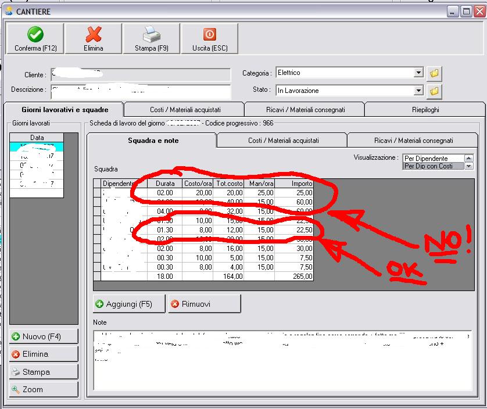Expand the Stato In Lavorazione dropdown

click(418, 91)
